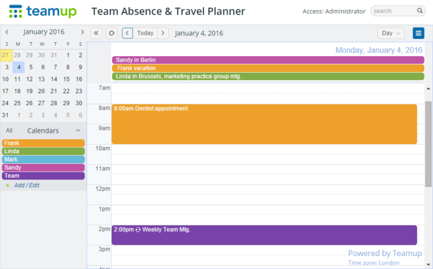433x269 pixels.
Task: Open the Add / Edit calendars link
Action: [26, 185]
